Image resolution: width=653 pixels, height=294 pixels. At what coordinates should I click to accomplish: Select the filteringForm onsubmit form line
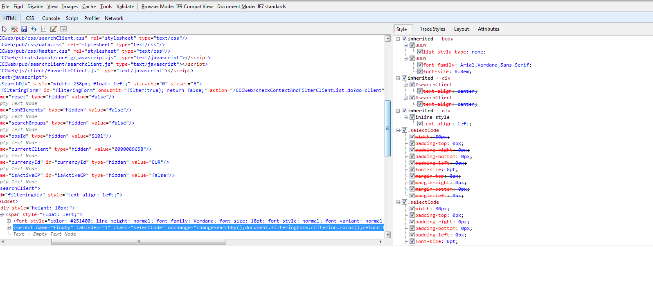(x=192, y=90)
